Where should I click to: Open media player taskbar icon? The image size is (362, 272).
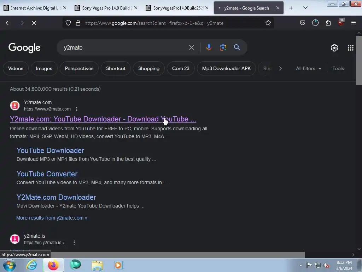pos(119,265)
